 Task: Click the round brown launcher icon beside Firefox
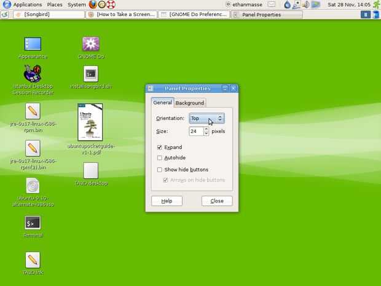tap(102, 4)
